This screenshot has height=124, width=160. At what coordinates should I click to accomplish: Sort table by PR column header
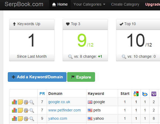pos(42,94)
